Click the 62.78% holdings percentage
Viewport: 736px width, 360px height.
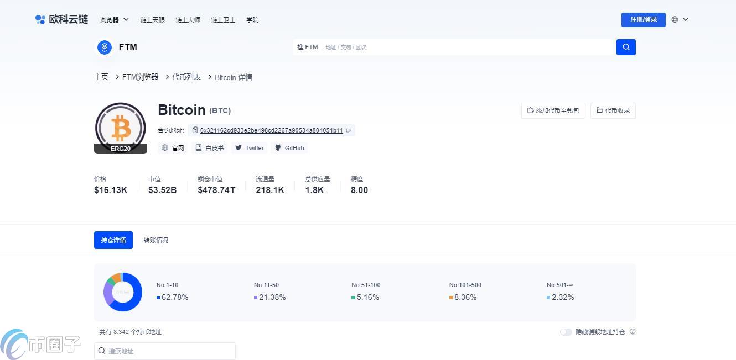pyautogui.click(x=175, y=297)
